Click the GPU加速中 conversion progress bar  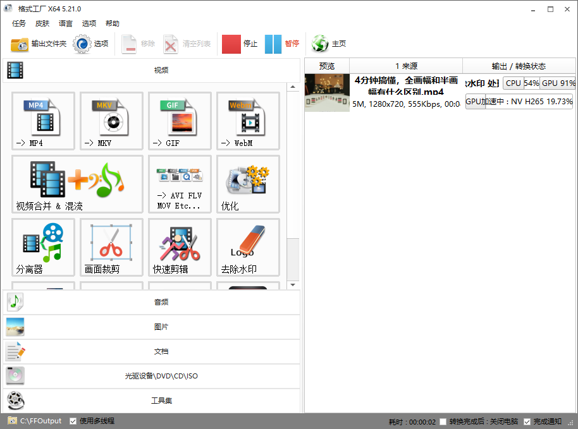[x=519, y=101]
